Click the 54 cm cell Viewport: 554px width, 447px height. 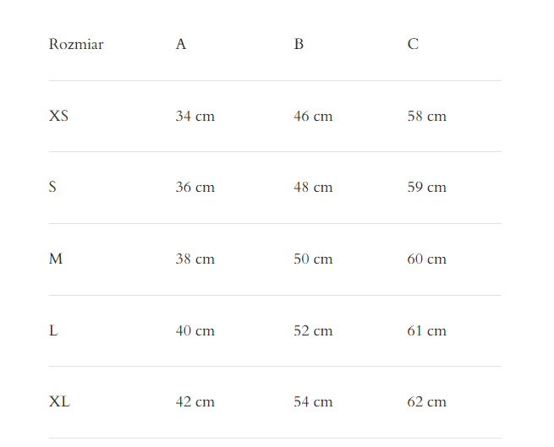click(313, 401)
